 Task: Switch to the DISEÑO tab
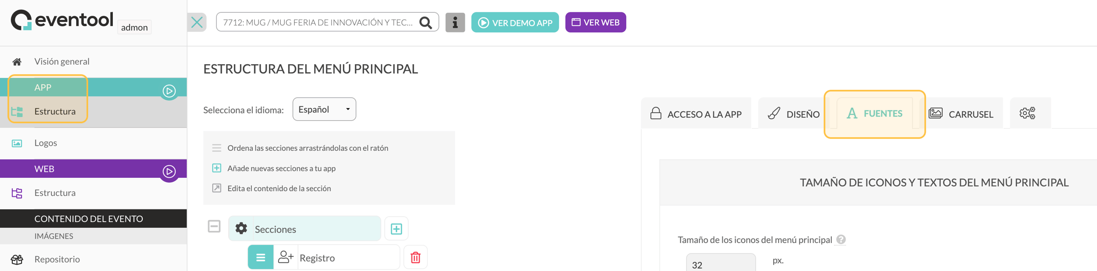click(793, 114)
